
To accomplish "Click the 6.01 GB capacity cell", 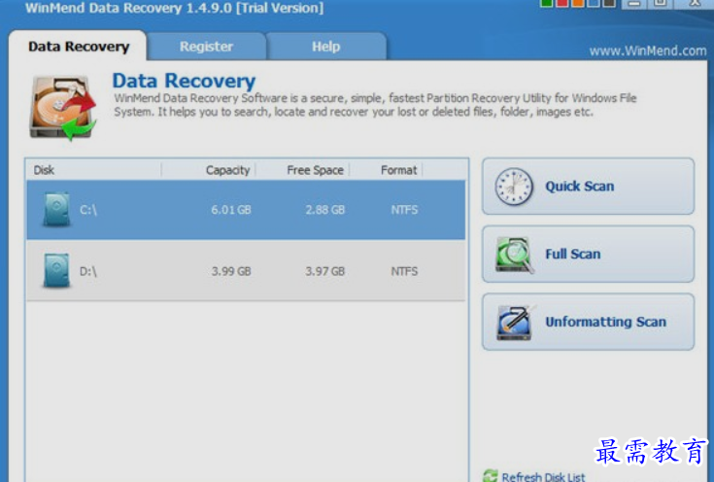I will click(x=231, y=210).
